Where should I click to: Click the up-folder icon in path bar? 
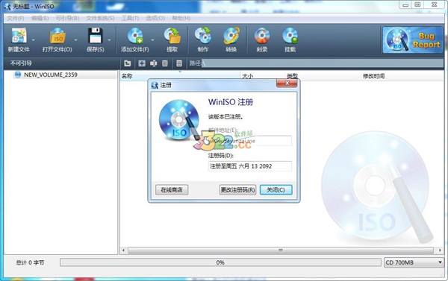128,63
